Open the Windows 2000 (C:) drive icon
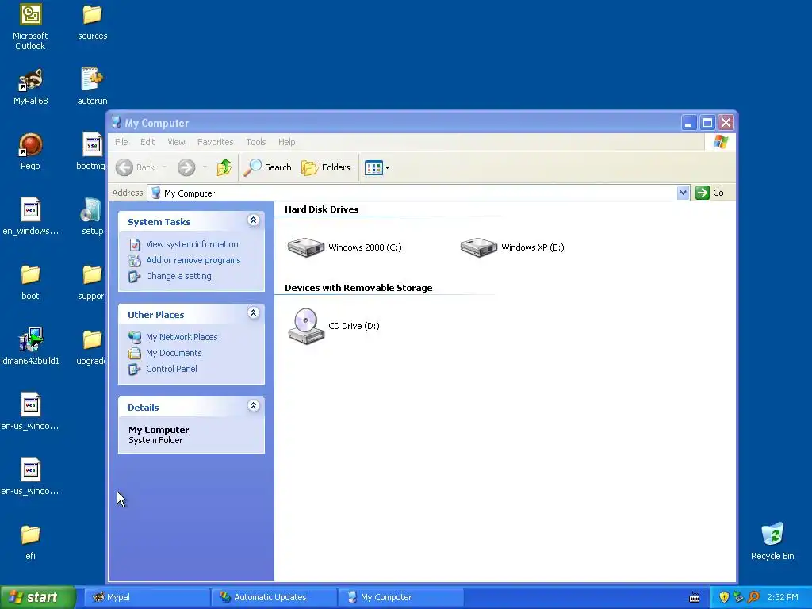Image resolution: width=812 pixels, height=609 pixels. coord(305,247)
